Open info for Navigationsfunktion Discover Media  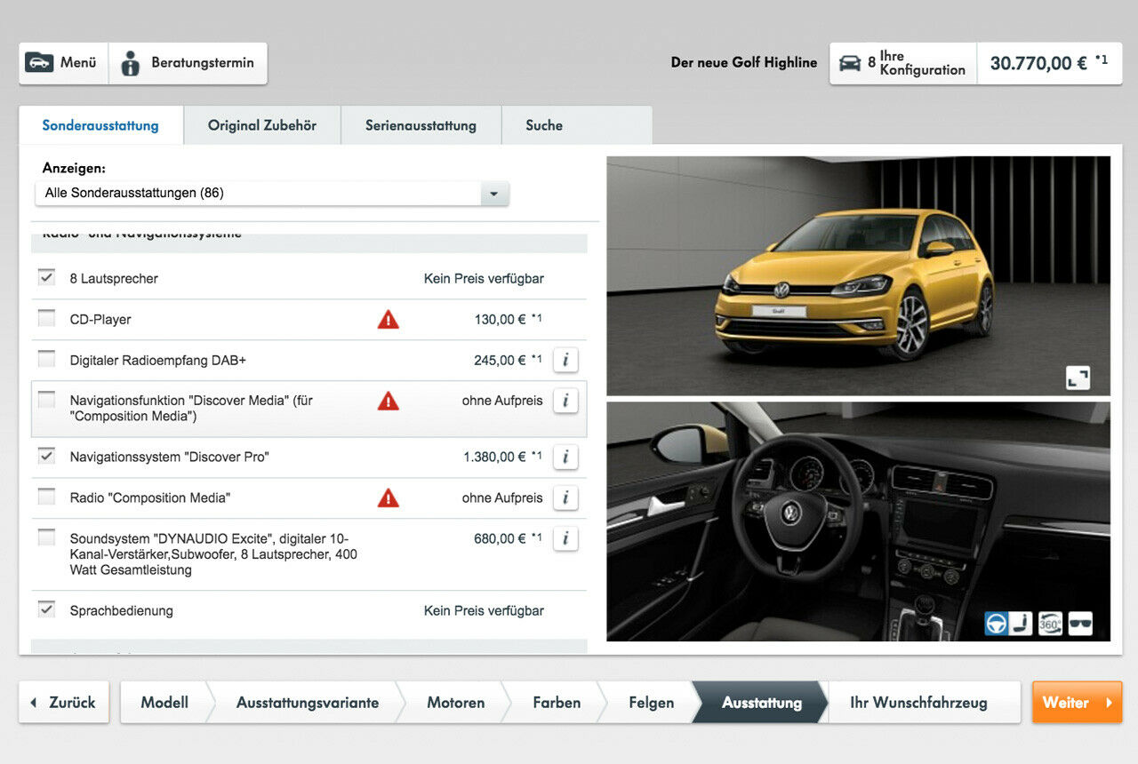coord(565,401)
